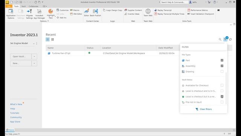Open the Customize dialog

[63, 10]
